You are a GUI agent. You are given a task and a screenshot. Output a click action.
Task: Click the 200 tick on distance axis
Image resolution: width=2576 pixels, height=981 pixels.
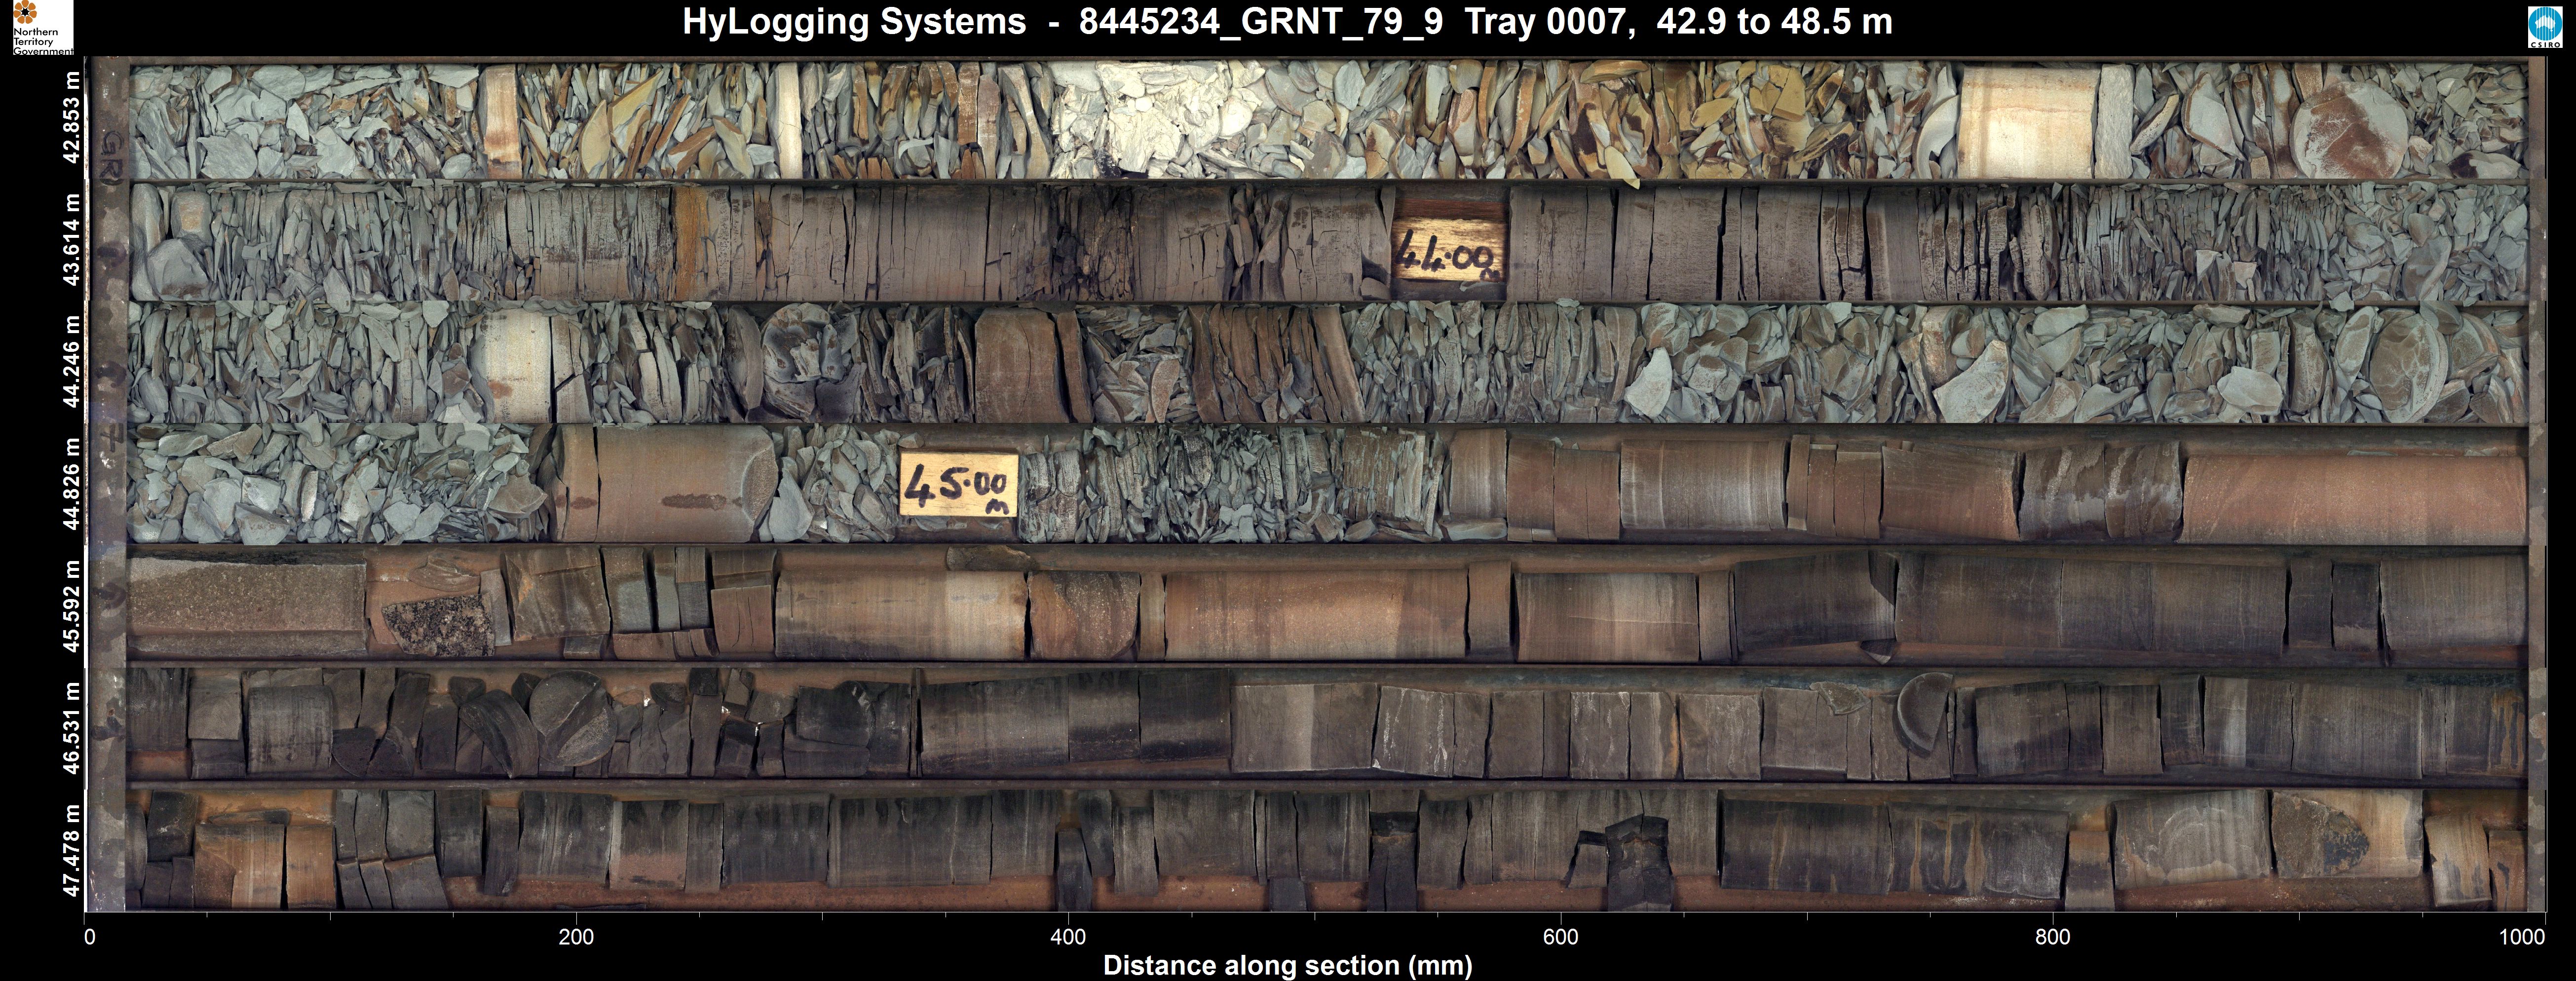[x=577, y=937]
